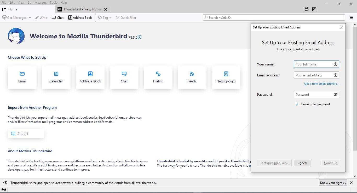Set up Filelink card
Viewport: 357px width, 193px height.
pyautogui.click(x=158, y=77)
